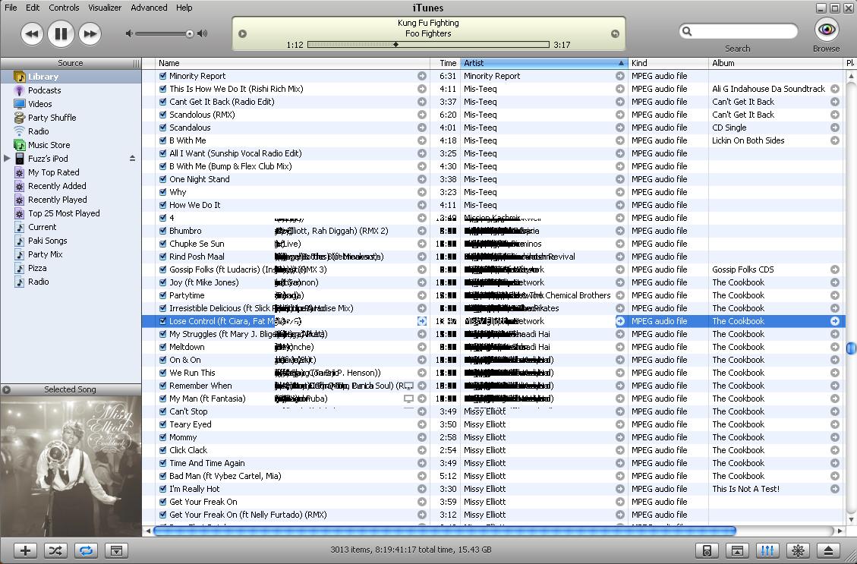
Task: Select Podcasts in the source list
Action: pos(44,90)
